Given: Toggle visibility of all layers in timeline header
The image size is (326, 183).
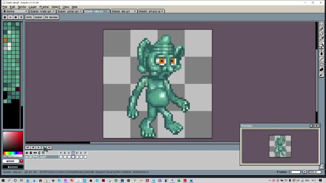Looking at the screenshot, I should [x=27, y=153].
